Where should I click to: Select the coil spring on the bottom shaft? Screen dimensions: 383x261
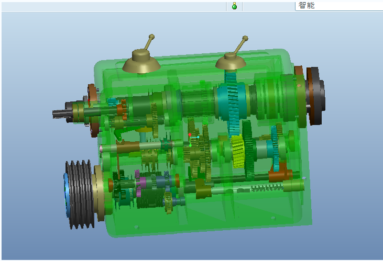point(267,188)
